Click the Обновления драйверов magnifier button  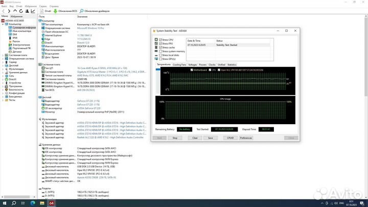(x=95, y=11)
